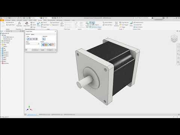Choose the Mate solution option

tap(45, 44)
